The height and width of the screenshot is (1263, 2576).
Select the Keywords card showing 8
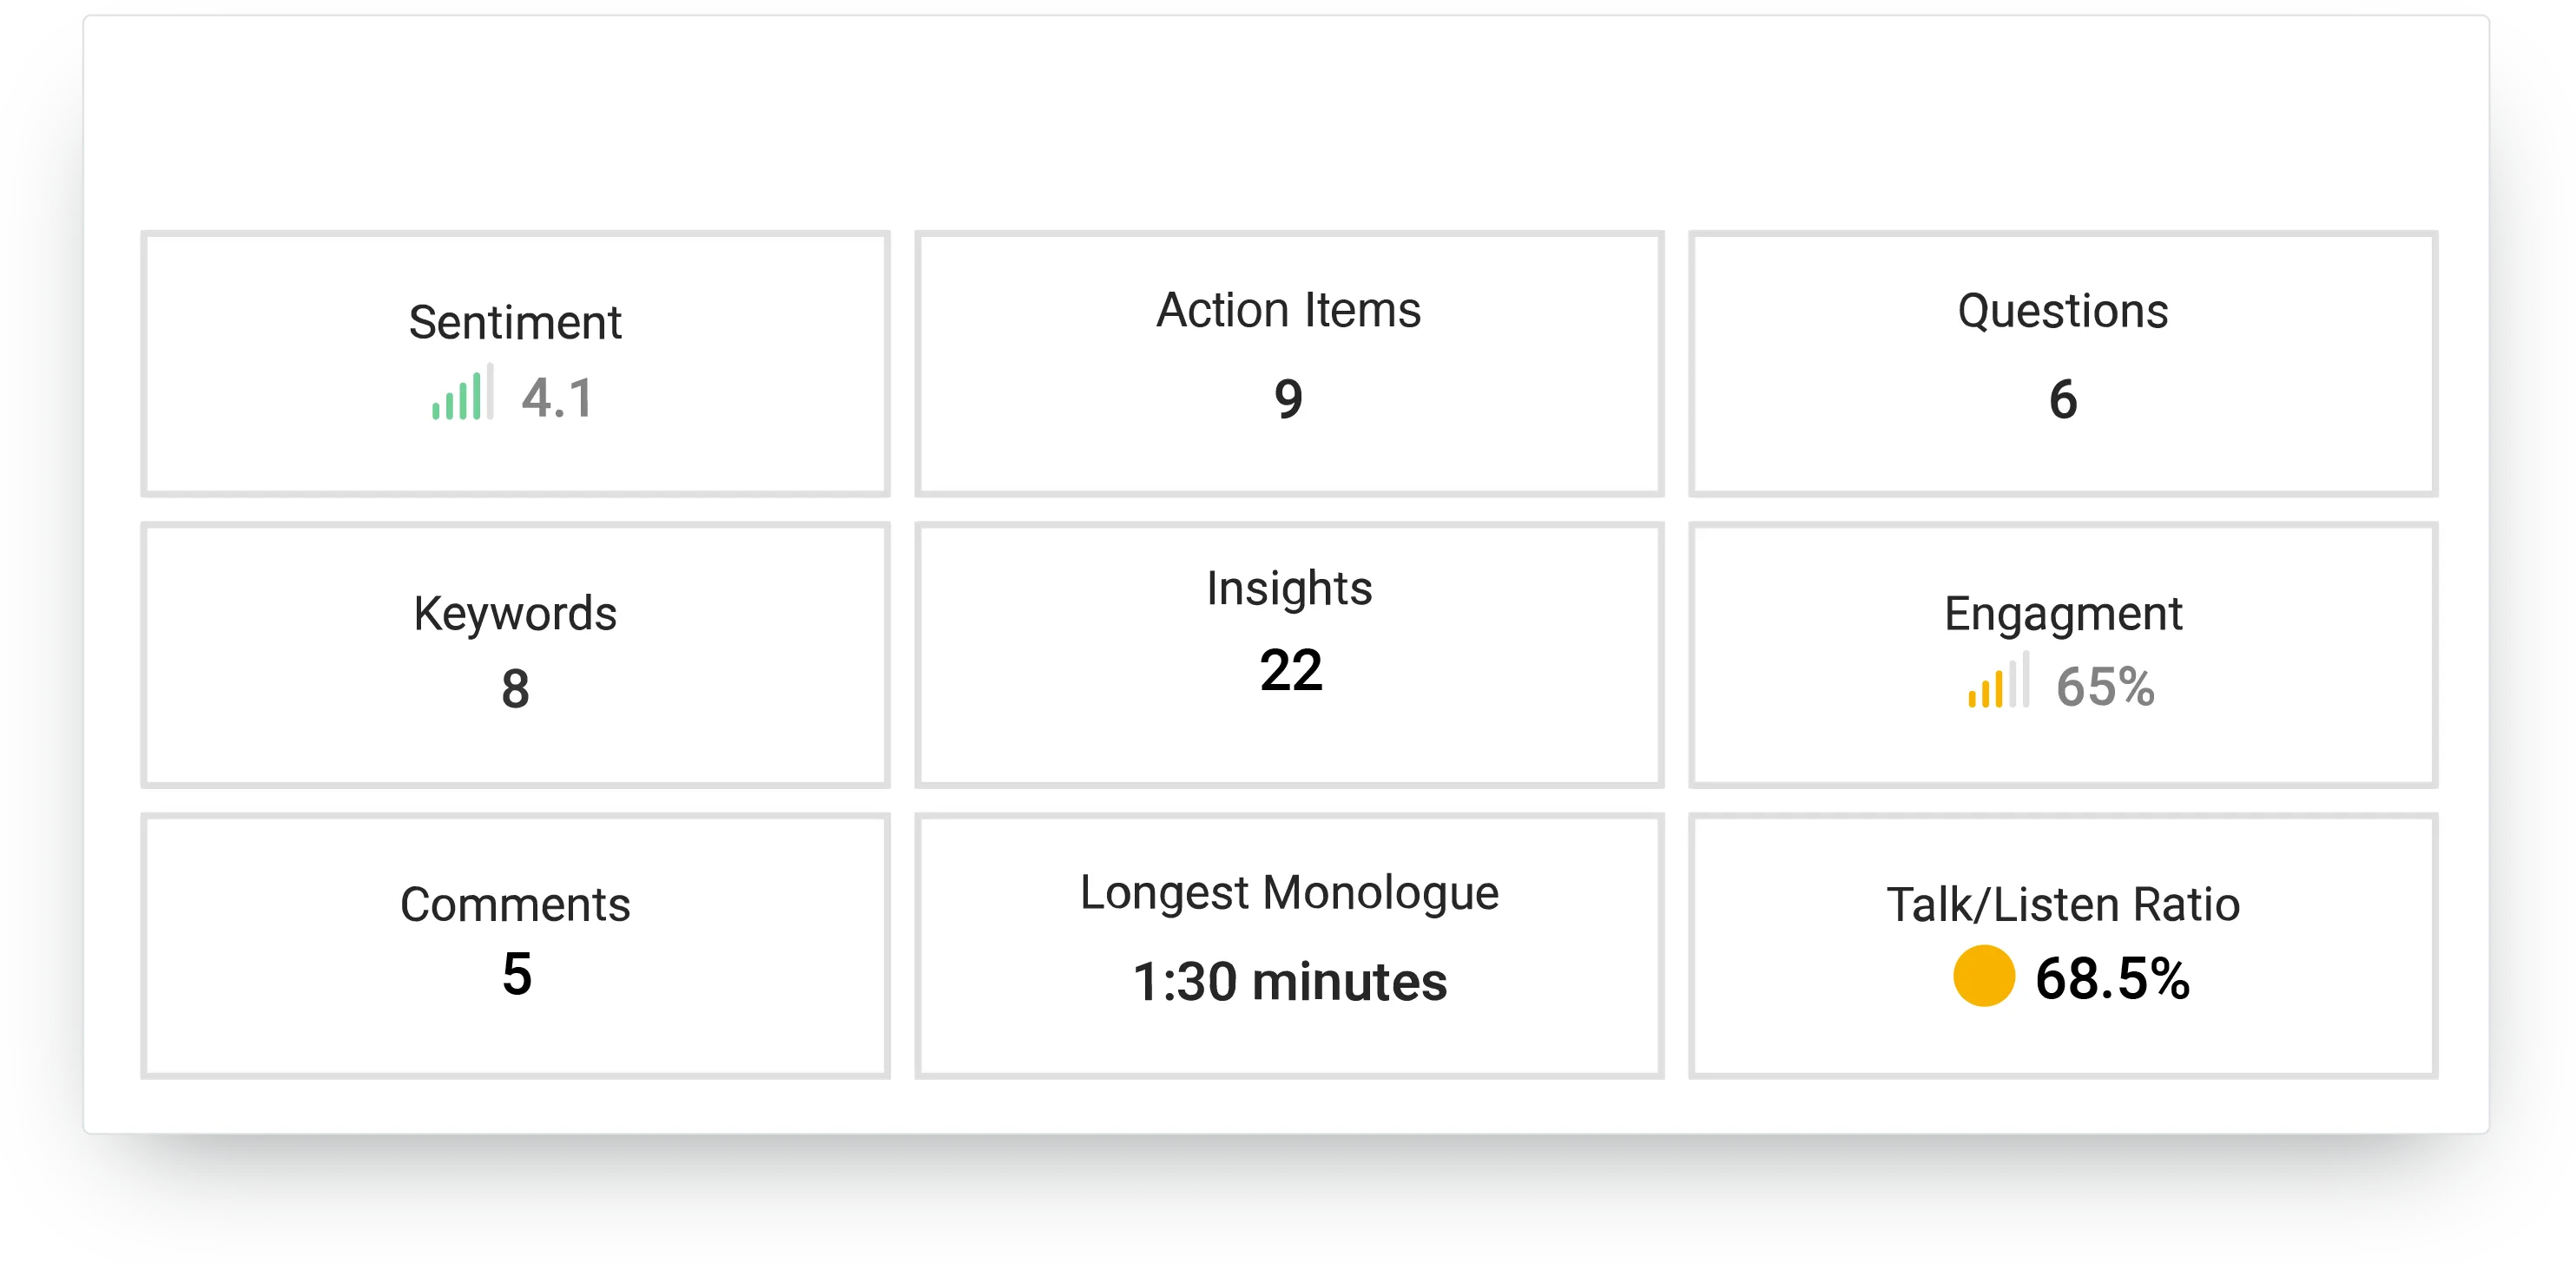click(516, 655)
